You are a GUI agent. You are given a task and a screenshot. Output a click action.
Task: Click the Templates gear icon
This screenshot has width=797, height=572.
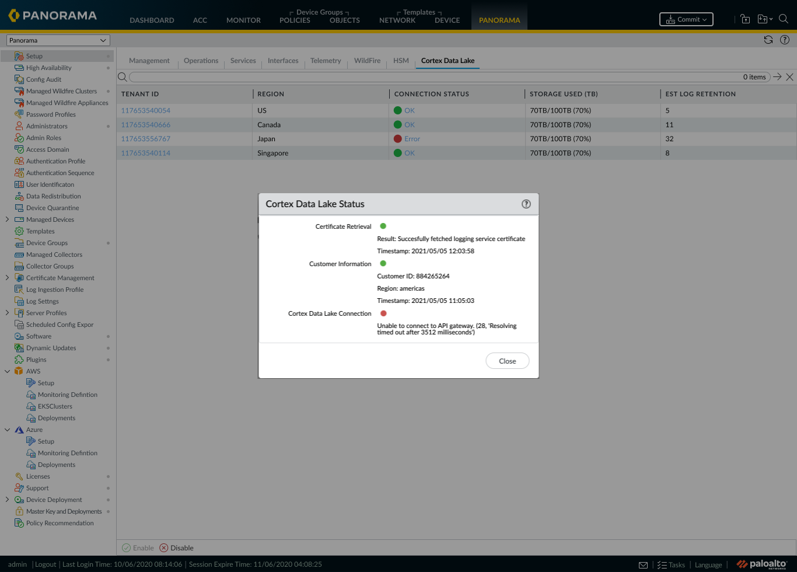tap(19, 231)
